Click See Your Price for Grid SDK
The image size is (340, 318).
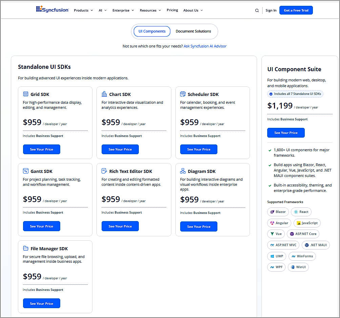click(x=42, y=150)
